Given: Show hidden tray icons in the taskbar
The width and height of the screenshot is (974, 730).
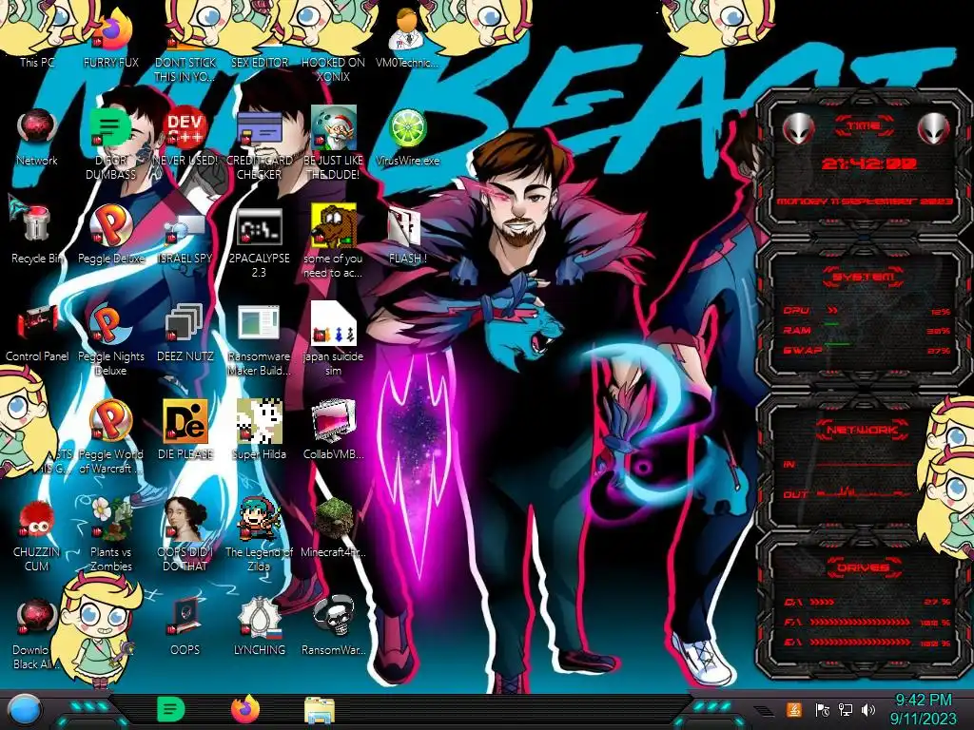Looking at the screenshot, I should coord(764,710).
